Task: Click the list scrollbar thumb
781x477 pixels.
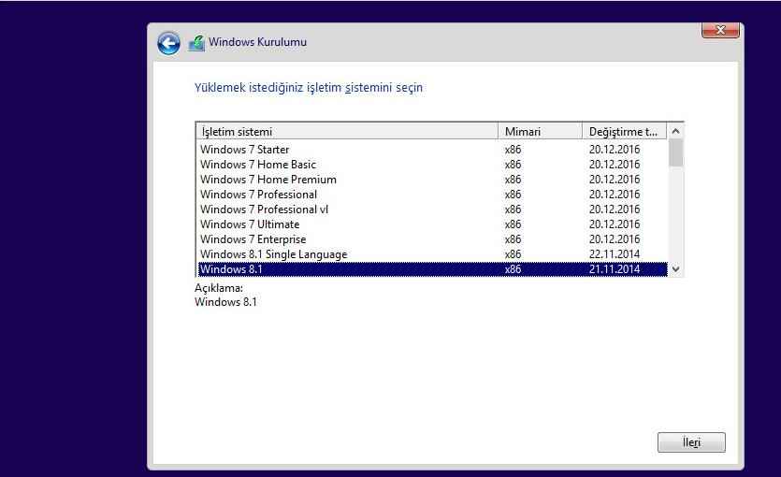Action: tap(676, 152)
